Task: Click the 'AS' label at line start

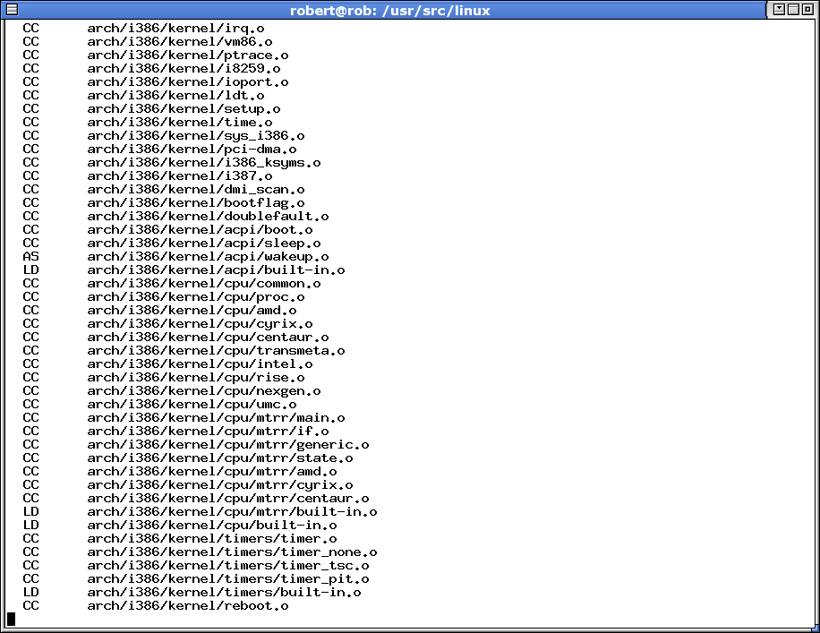Action: pos(30,257)
